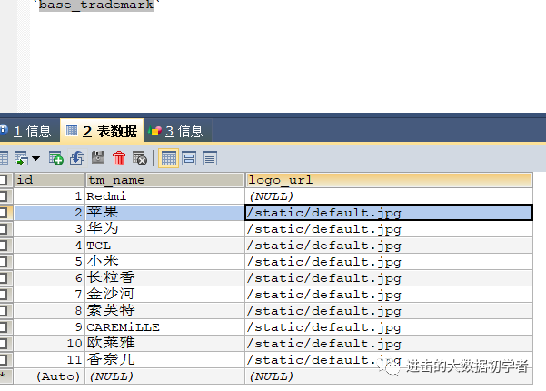Select the logo_url cell in the TCL row

(x=389, y=246)
